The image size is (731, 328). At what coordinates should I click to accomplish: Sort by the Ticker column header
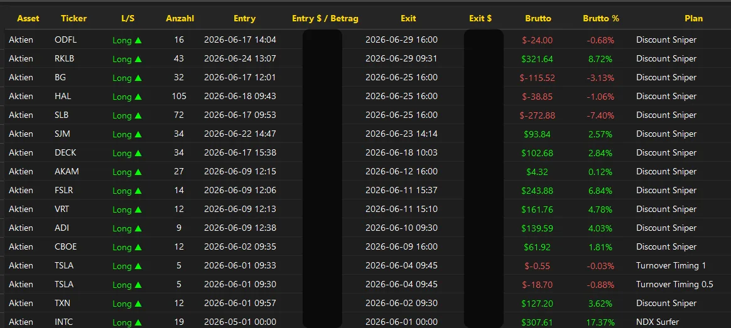73,19
